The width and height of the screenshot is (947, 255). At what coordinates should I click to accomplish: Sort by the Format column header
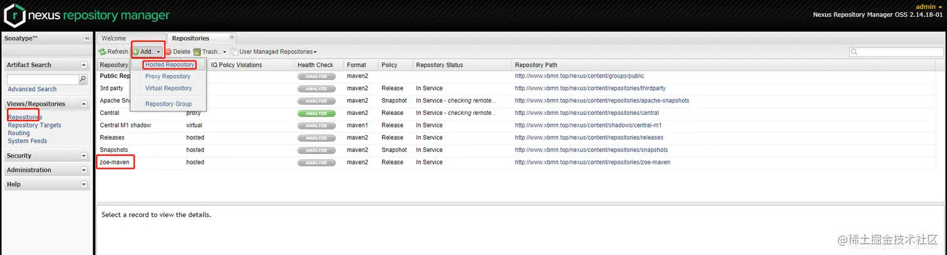(x=361, y=65)
